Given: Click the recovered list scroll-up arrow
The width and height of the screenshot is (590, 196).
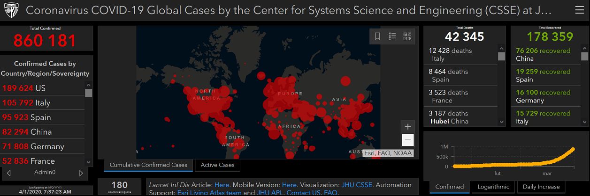Looking at the screenshot, I should coord(584,49).
